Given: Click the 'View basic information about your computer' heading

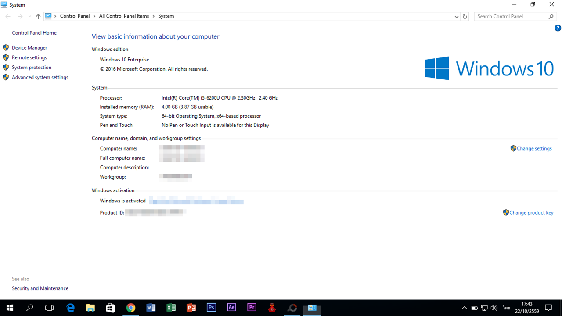Looking at the screenshot, I should [x=155, y=36].
